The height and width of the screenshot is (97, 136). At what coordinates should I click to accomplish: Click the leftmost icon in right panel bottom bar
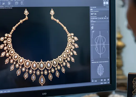pos(93,81)
